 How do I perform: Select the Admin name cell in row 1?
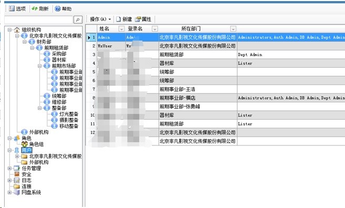point(111,37)
